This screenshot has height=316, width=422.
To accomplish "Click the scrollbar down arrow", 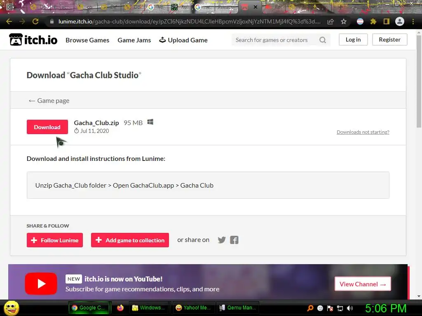I will (x=419, y=296).
